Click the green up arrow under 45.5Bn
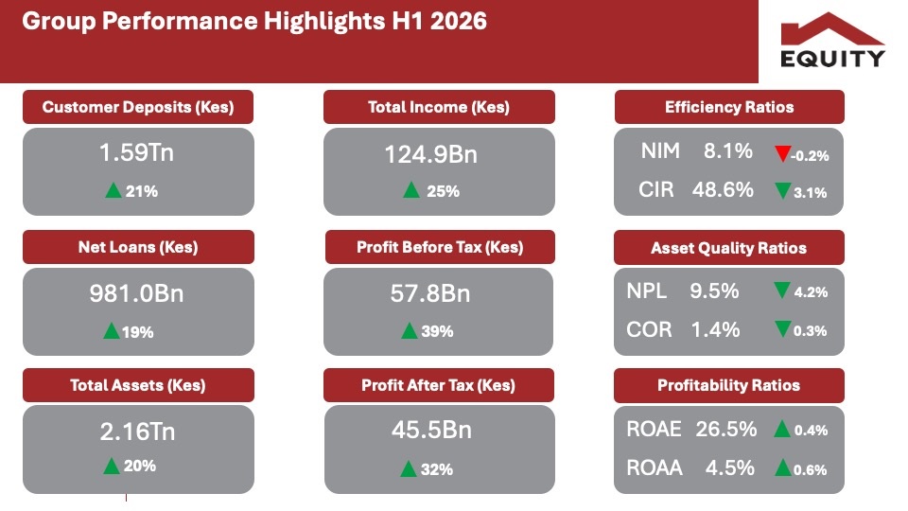908x511 pixels. [x=409, y=468]
